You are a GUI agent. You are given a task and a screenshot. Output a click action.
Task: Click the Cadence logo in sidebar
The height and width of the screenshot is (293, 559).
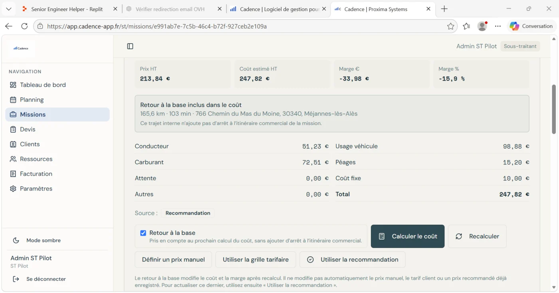[x=21, y=48]
